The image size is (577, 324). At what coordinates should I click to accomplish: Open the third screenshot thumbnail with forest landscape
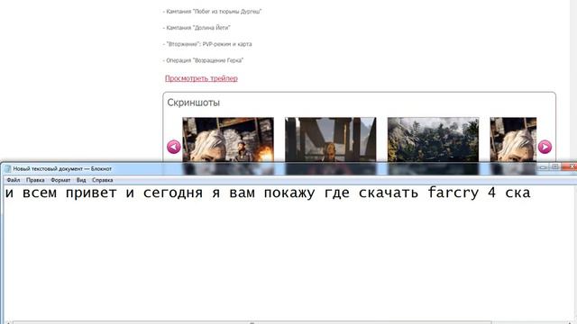433,139
